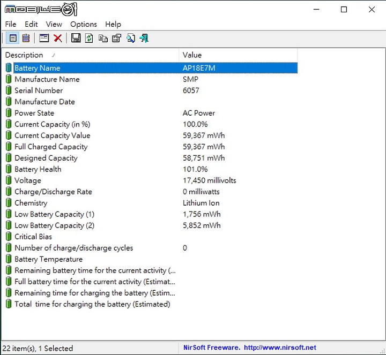Select 'Number of charge/discharge cycles' row
The width and height of the screenshot is (386, 355).
tap(74, 248)
